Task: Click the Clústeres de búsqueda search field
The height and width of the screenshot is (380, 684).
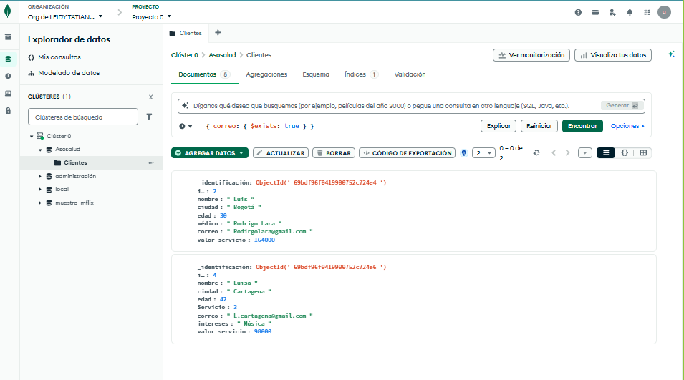Action: (82, 117)
